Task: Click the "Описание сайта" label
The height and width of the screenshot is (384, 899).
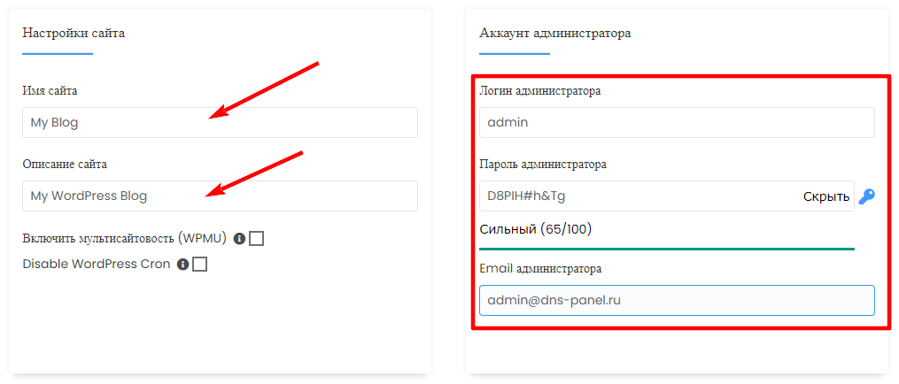Action: click(71, 165)
